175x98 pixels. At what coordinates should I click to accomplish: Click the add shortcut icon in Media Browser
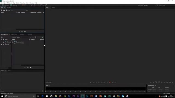pyautogui.click(x=2, y=37)
